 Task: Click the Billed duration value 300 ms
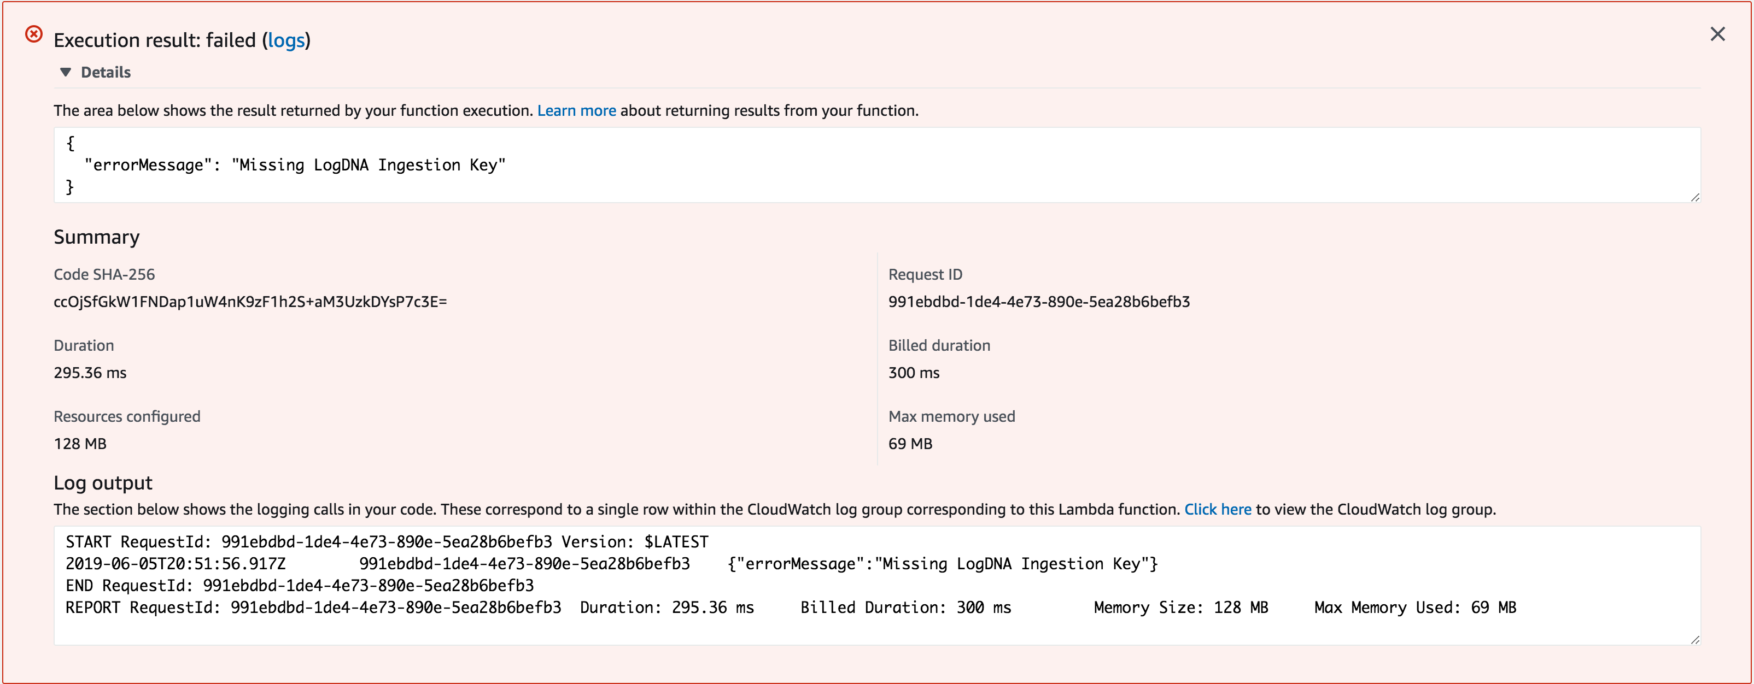tap(914, 373)
